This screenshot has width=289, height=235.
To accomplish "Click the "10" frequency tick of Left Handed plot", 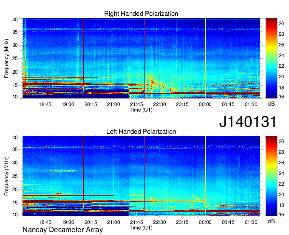I will pos(15,215).
